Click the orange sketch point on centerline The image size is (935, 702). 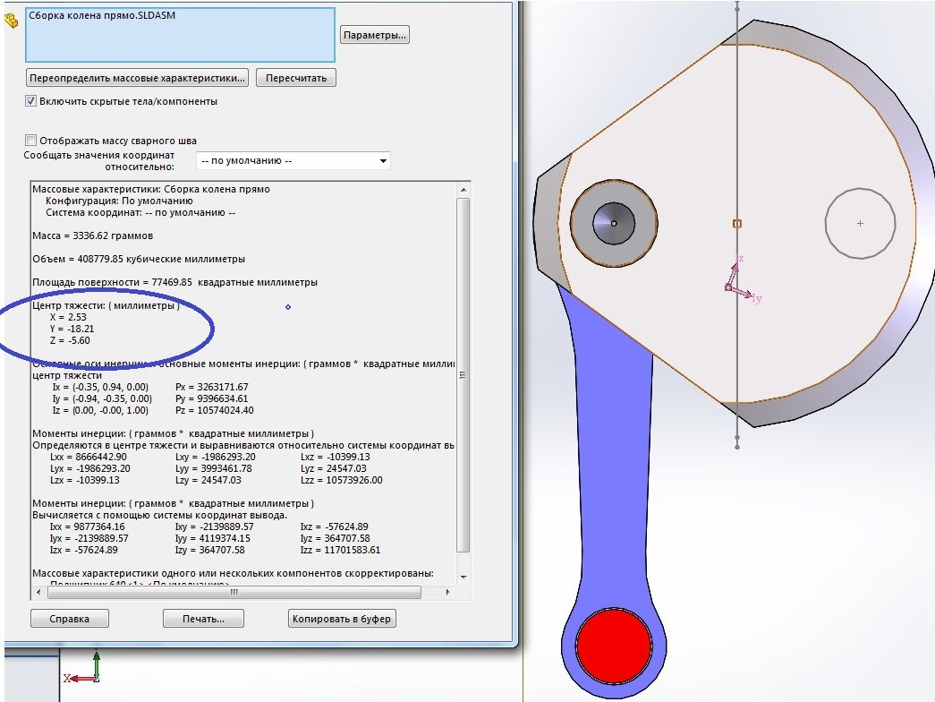click(737, 223)
